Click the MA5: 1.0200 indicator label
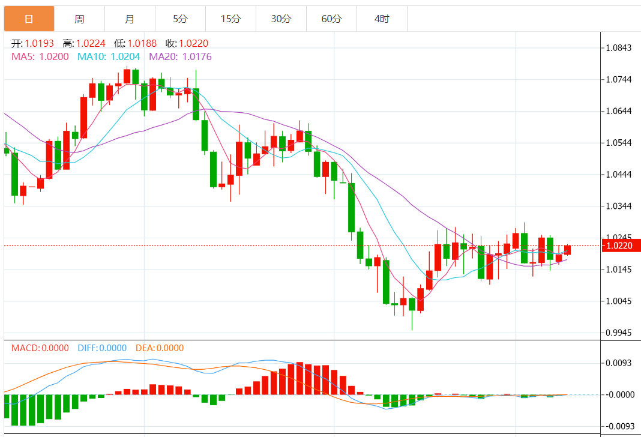 point(40,57)
